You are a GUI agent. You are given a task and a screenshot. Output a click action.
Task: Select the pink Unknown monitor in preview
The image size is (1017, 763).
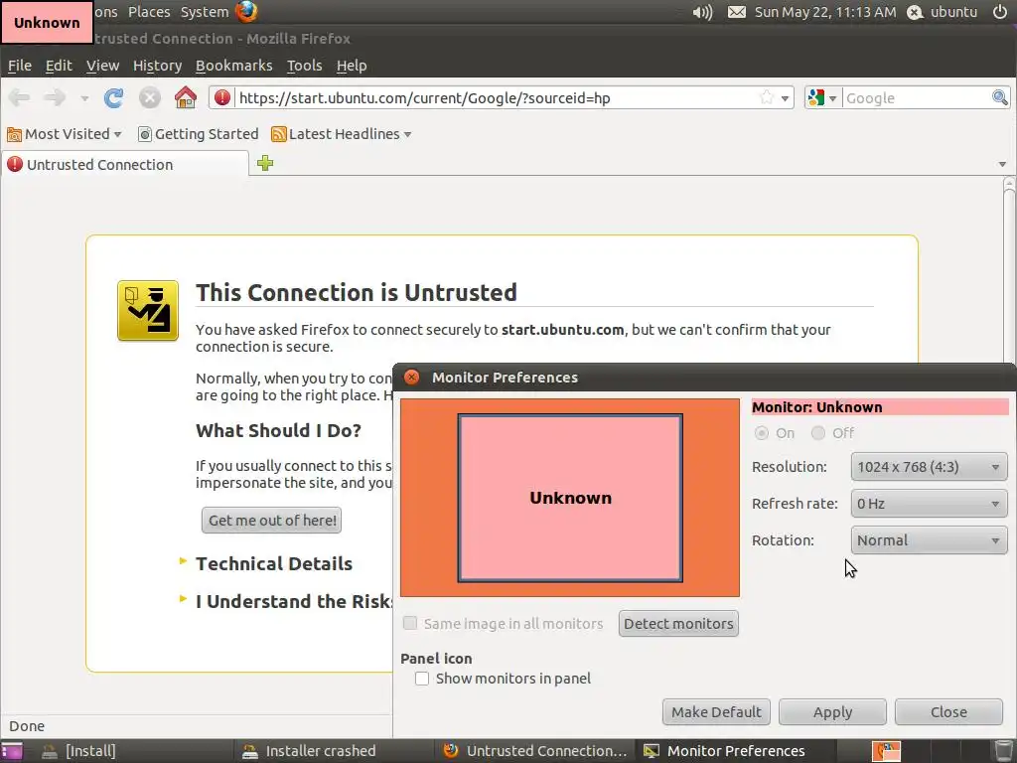pos(570,498)
